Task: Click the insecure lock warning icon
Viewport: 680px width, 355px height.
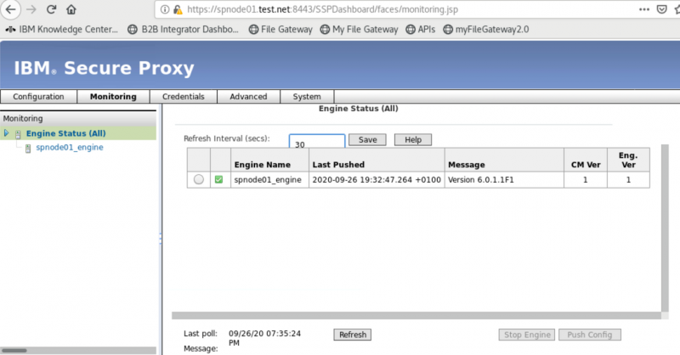Action: (x=178, y=9)
